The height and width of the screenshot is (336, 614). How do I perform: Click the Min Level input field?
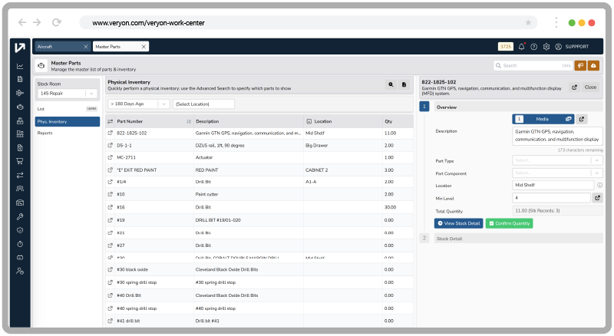coord(551,198)
